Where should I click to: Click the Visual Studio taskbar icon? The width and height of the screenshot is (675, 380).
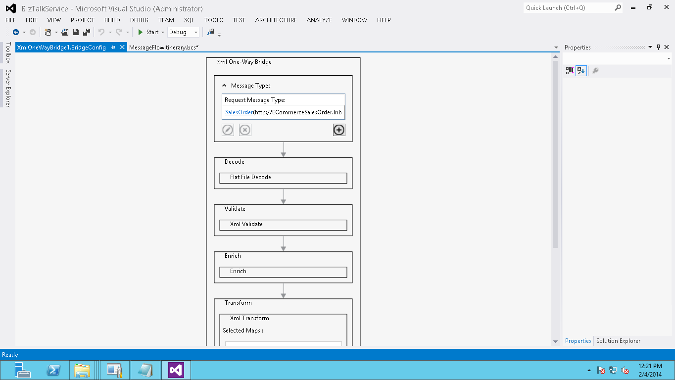[x=176, y=370]
